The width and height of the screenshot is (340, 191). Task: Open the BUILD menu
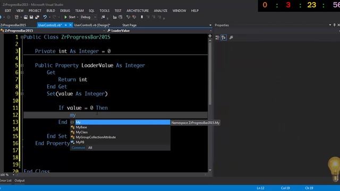[x=51, y=11]
